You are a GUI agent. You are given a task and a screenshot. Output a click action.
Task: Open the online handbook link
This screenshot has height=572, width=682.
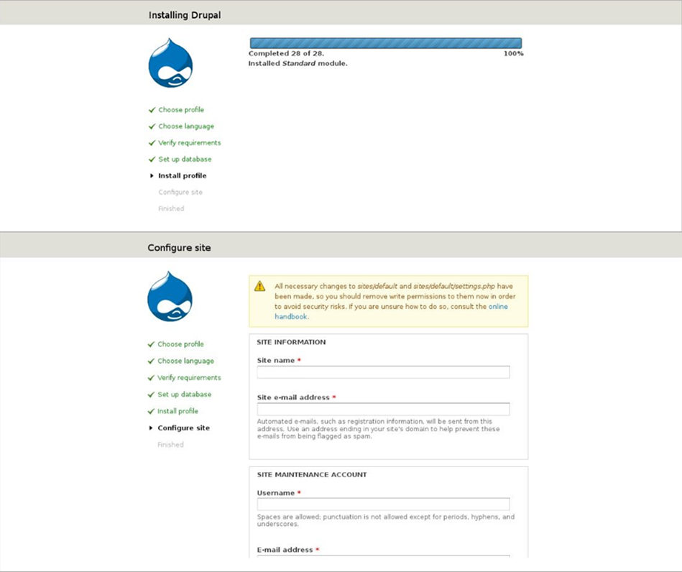point(391,311)
